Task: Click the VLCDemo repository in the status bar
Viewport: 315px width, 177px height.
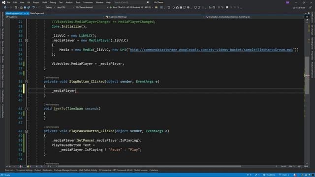Action: (x=269, y=175)
